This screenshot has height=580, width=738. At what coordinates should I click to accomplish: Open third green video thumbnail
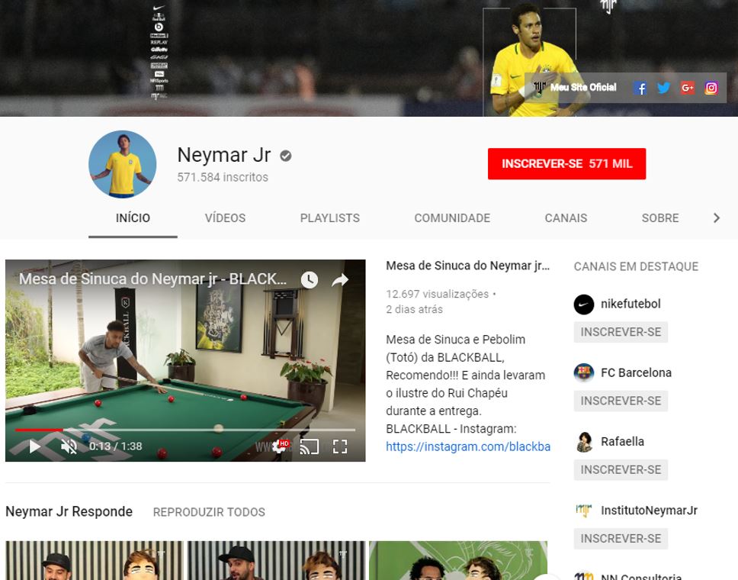coord(458,560)
